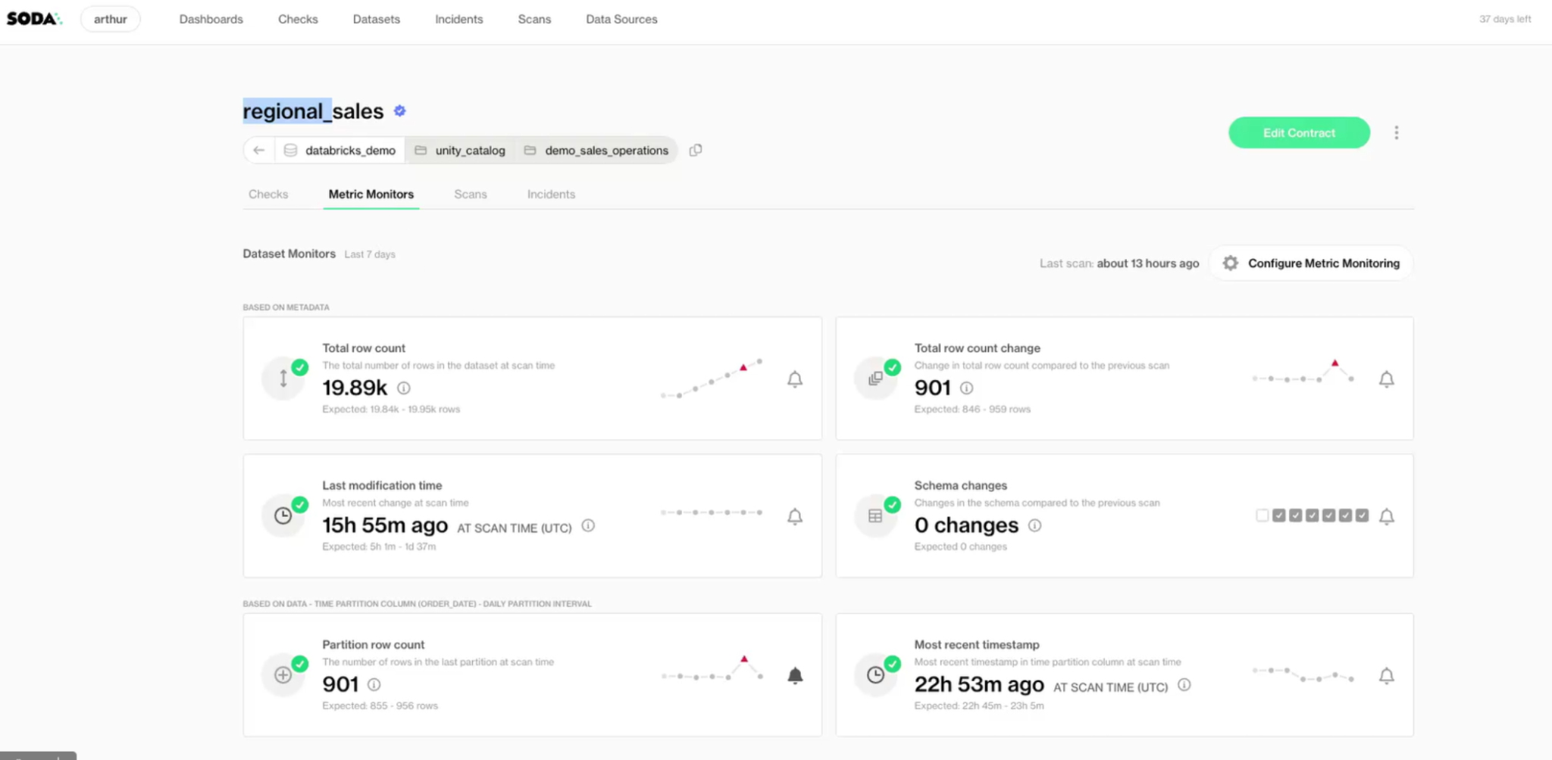The width and height of the screenshot is (1552, 760).
Task: Open Scans in top navigation
Action: click(x=534, y=19)
